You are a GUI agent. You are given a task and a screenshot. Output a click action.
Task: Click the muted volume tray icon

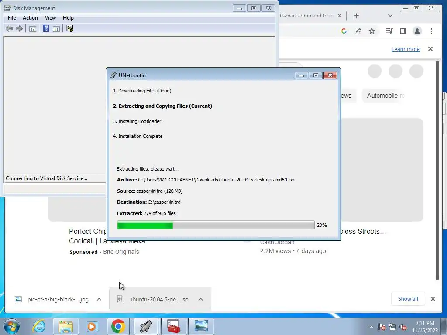[403, 327]
